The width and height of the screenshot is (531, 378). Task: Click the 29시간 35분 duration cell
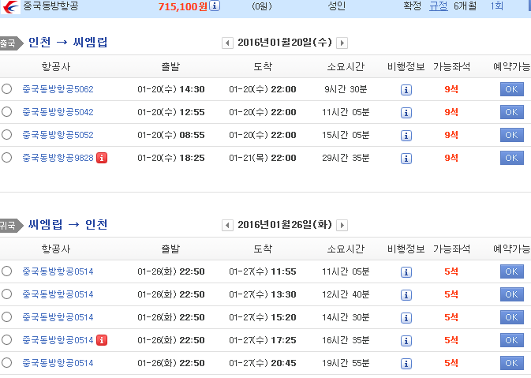[x=346, y=158]
